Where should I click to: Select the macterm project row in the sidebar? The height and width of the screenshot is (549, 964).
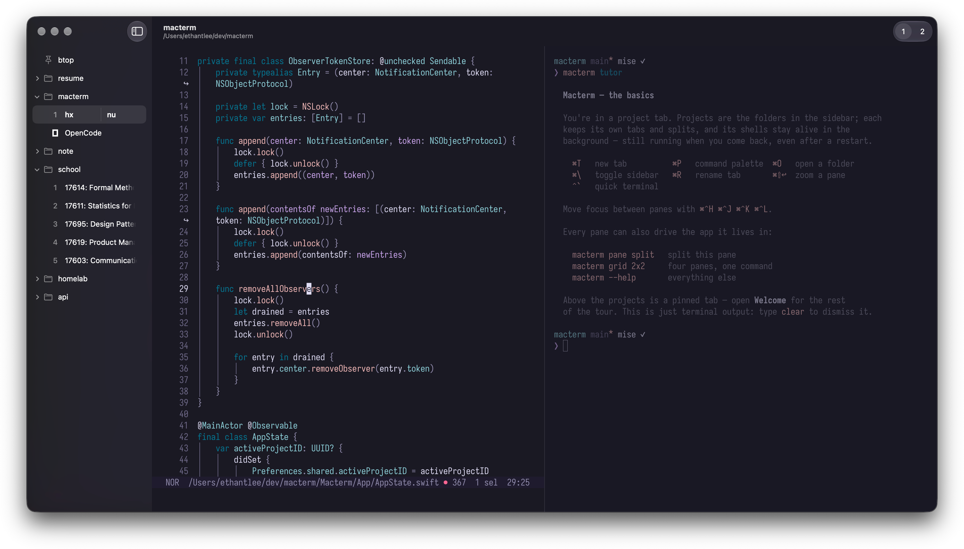pyautogui.click(x=90, y=96)
